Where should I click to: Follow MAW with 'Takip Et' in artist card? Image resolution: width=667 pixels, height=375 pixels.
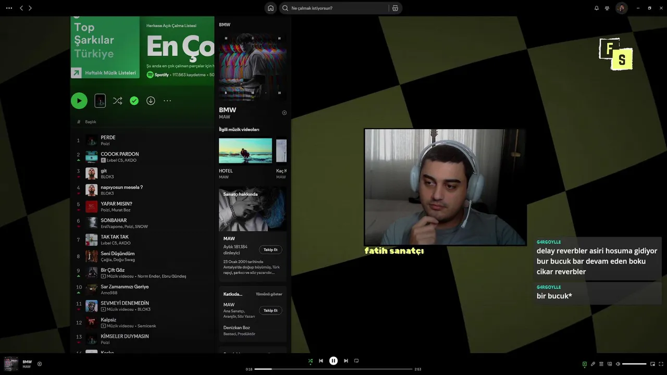tap(270, 249)
